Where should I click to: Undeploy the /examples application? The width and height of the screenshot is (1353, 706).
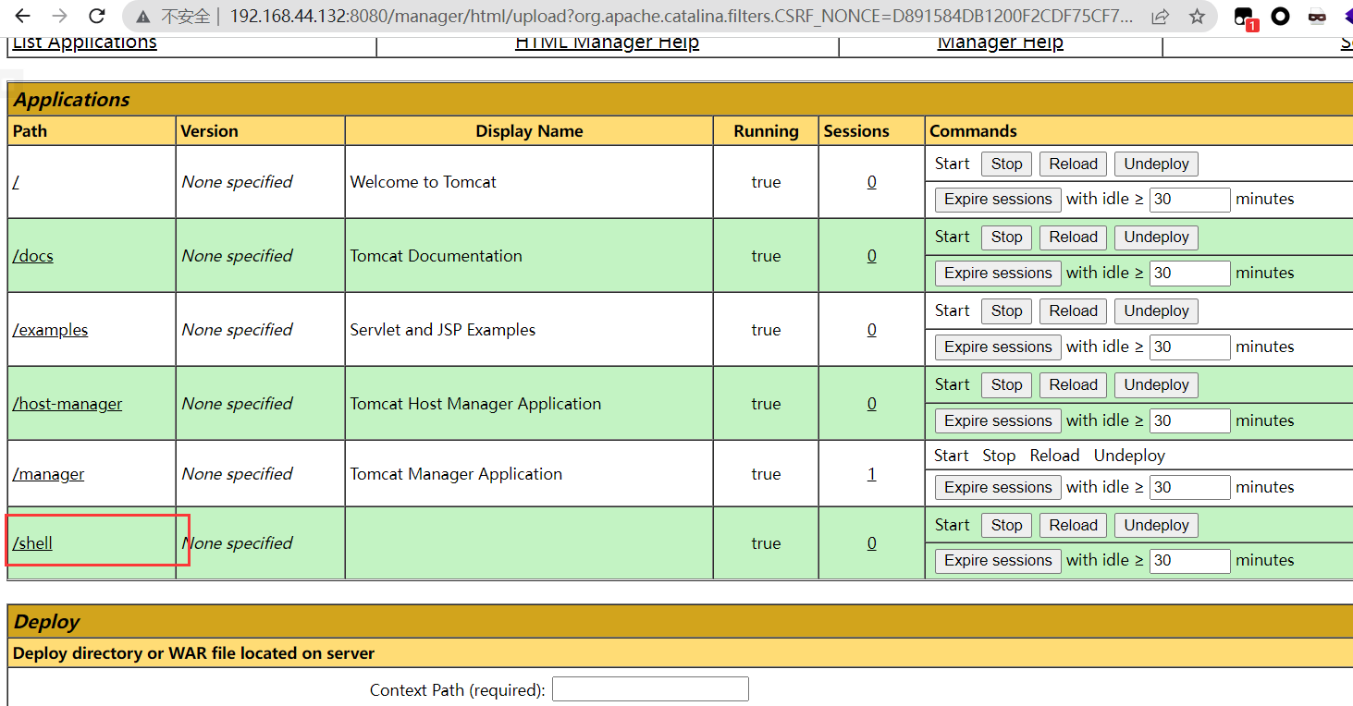[1156, 310]
